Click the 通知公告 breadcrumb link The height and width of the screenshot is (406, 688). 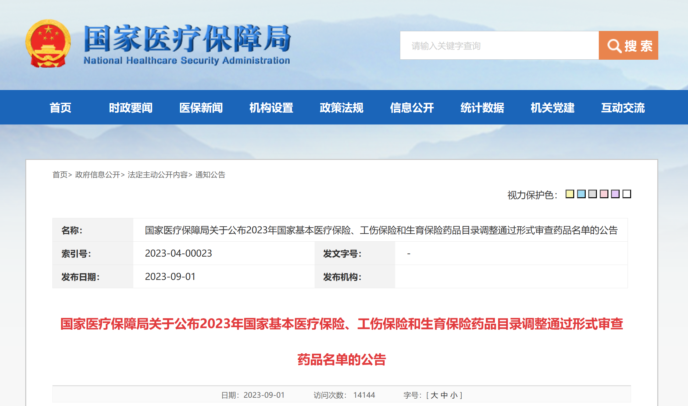210,175
